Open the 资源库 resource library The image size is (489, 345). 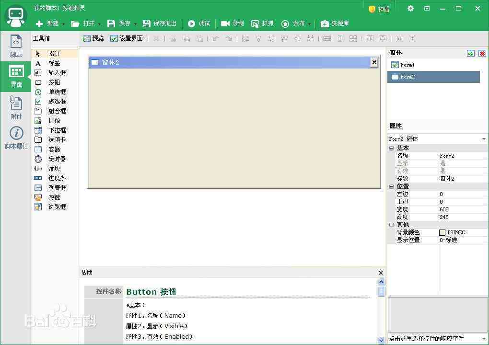tap(335, 23)
